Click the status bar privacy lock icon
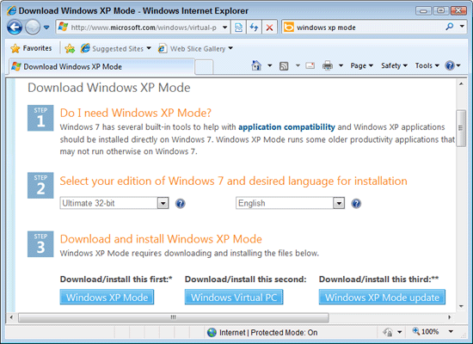473x344 pixels. coord(388,332)
